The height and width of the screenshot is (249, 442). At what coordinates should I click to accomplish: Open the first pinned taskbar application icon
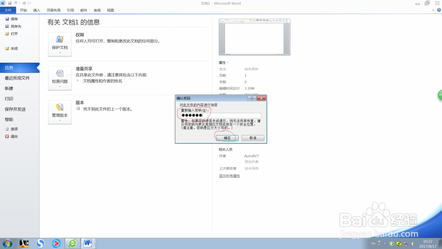(x=24, y=243)
